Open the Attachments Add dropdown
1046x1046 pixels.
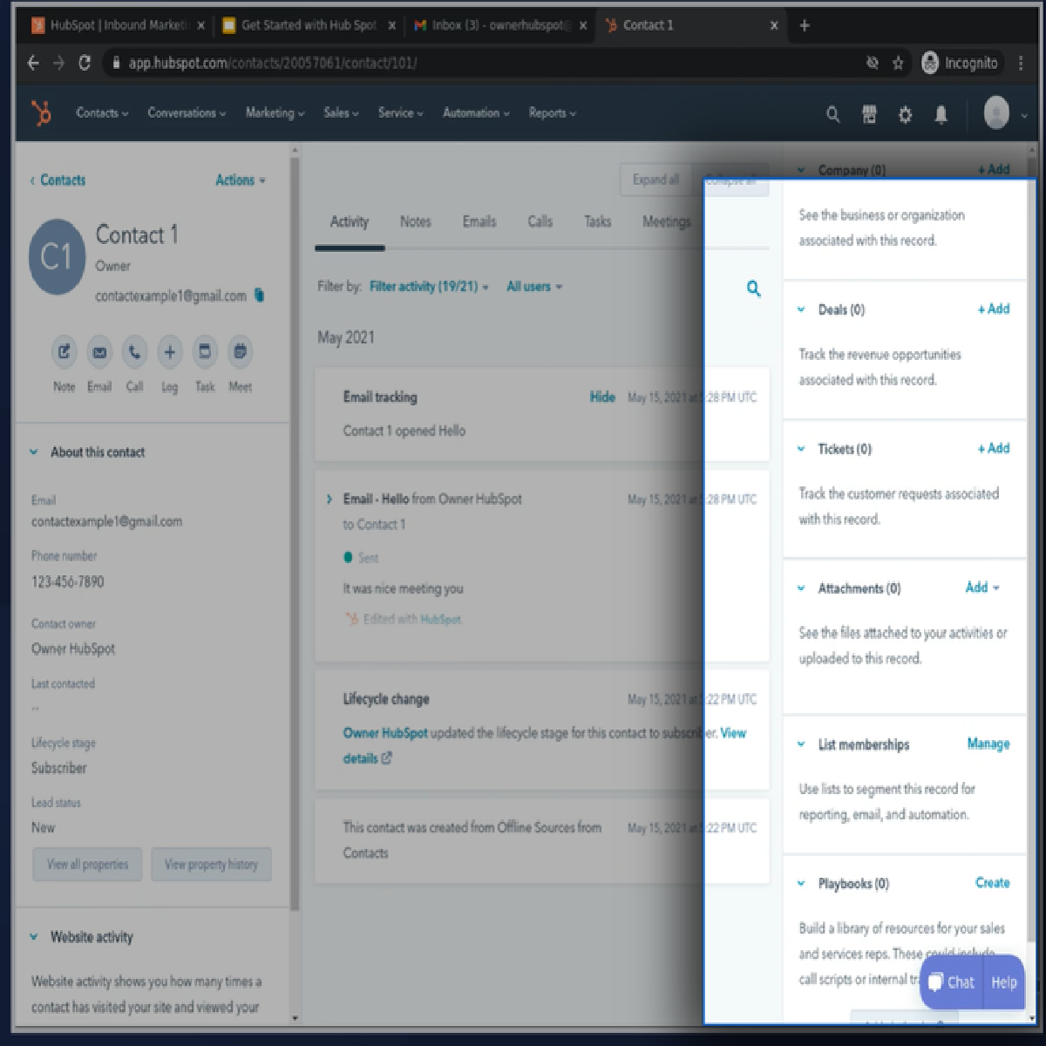coord(982,588)
